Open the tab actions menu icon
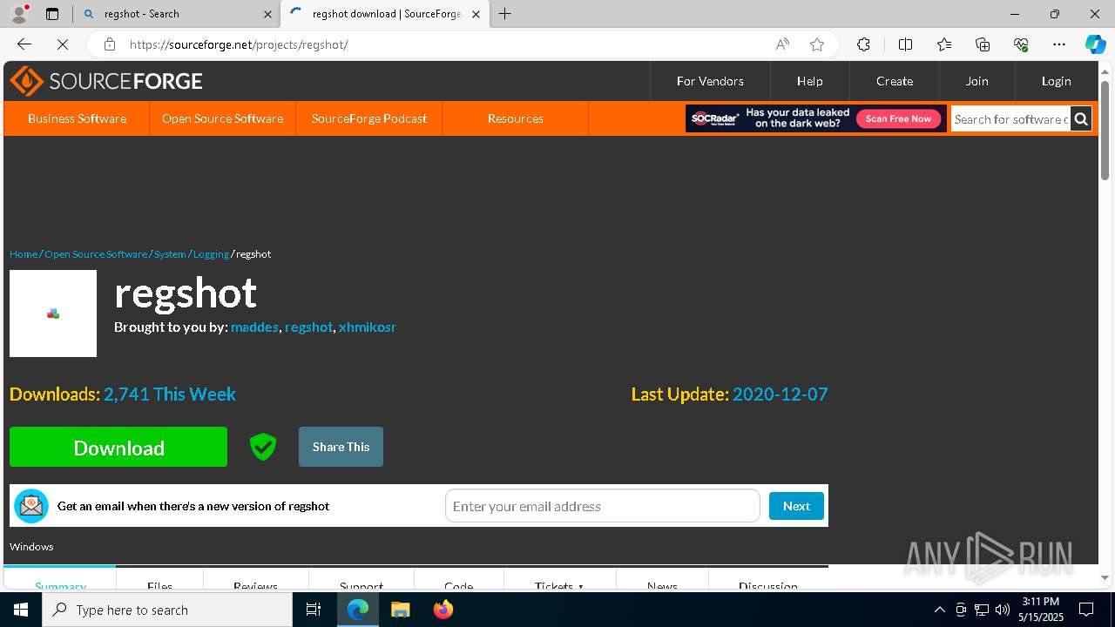Viewport: 1115px width, 627px height. coord(52,14)
